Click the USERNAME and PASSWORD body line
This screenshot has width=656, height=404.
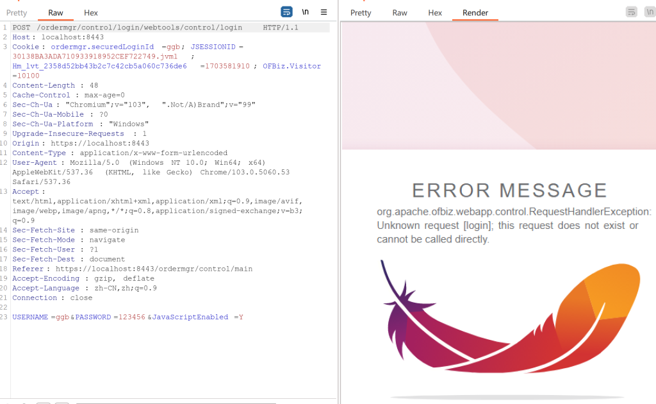pyautogui.click(x=128, y=317)
